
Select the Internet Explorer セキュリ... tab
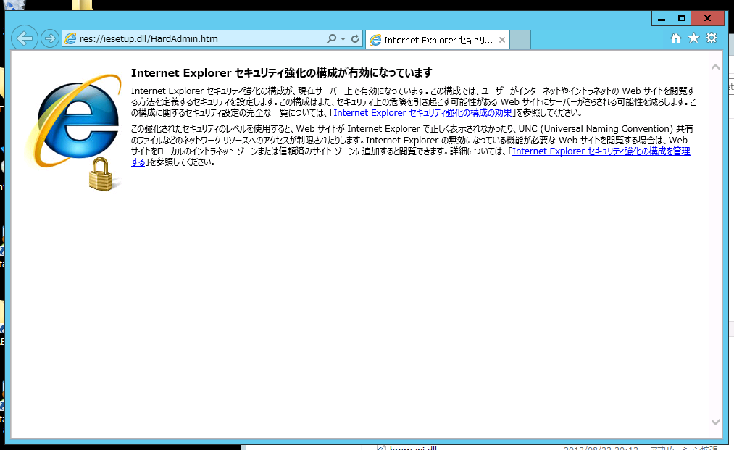point(437,41)
